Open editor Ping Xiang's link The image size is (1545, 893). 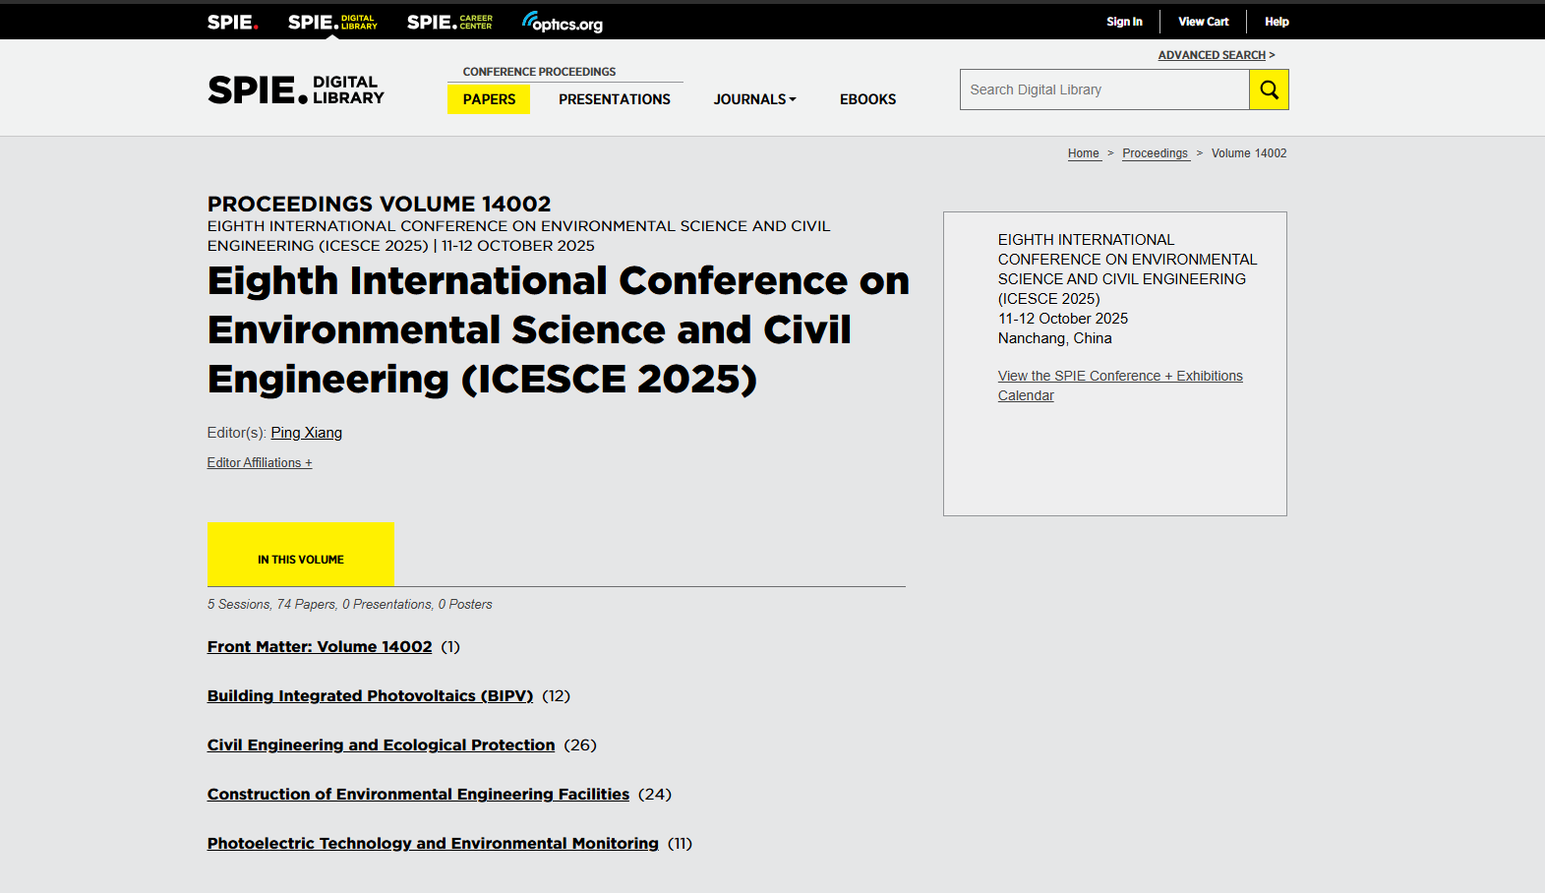(307, 433)
